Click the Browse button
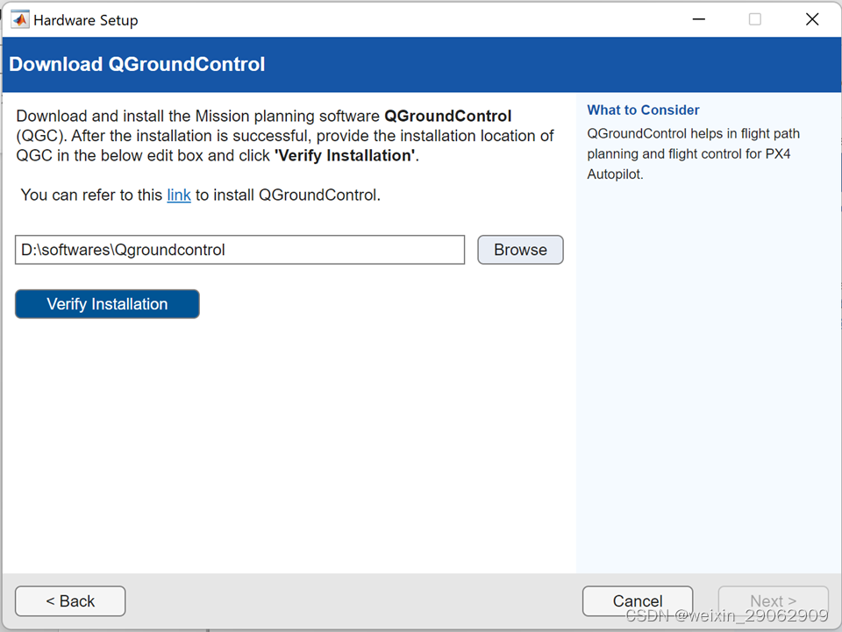Screen dimensions: 842x632 tap(520, 250)
